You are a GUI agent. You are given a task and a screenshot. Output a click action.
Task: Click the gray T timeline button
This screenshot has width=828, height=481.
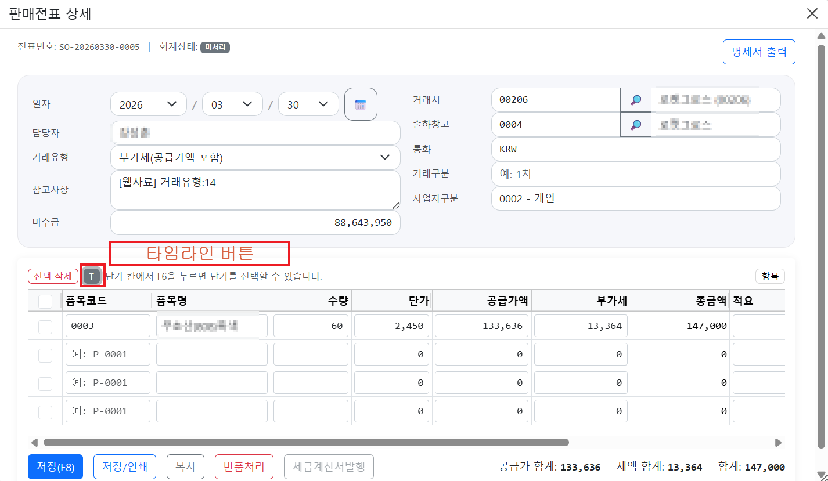tap(92, 276)
